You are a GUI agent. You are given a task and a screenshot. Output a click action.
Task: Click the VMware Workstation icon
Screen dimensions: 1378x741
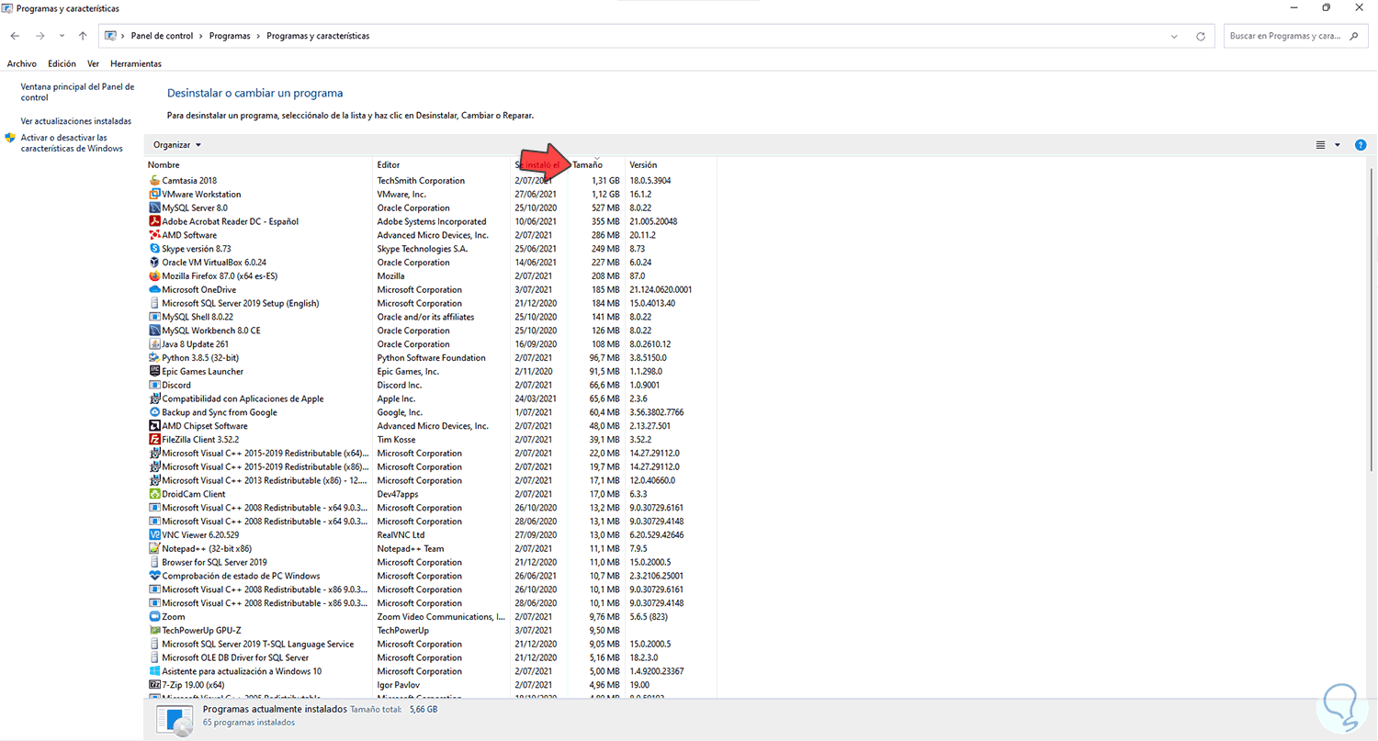pos(154,195)
